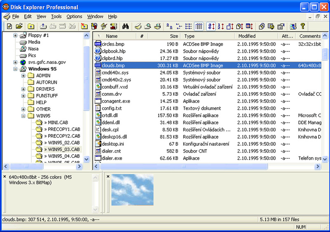Click the eject disk icon with blue arrow
The image size is (330, 232).
point(43,26)
